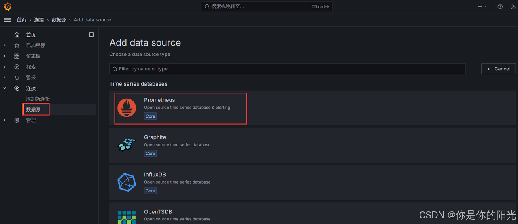Expand the 探索 sidebar section
Viewport: 518px width, 224px height.
[5, 67]
